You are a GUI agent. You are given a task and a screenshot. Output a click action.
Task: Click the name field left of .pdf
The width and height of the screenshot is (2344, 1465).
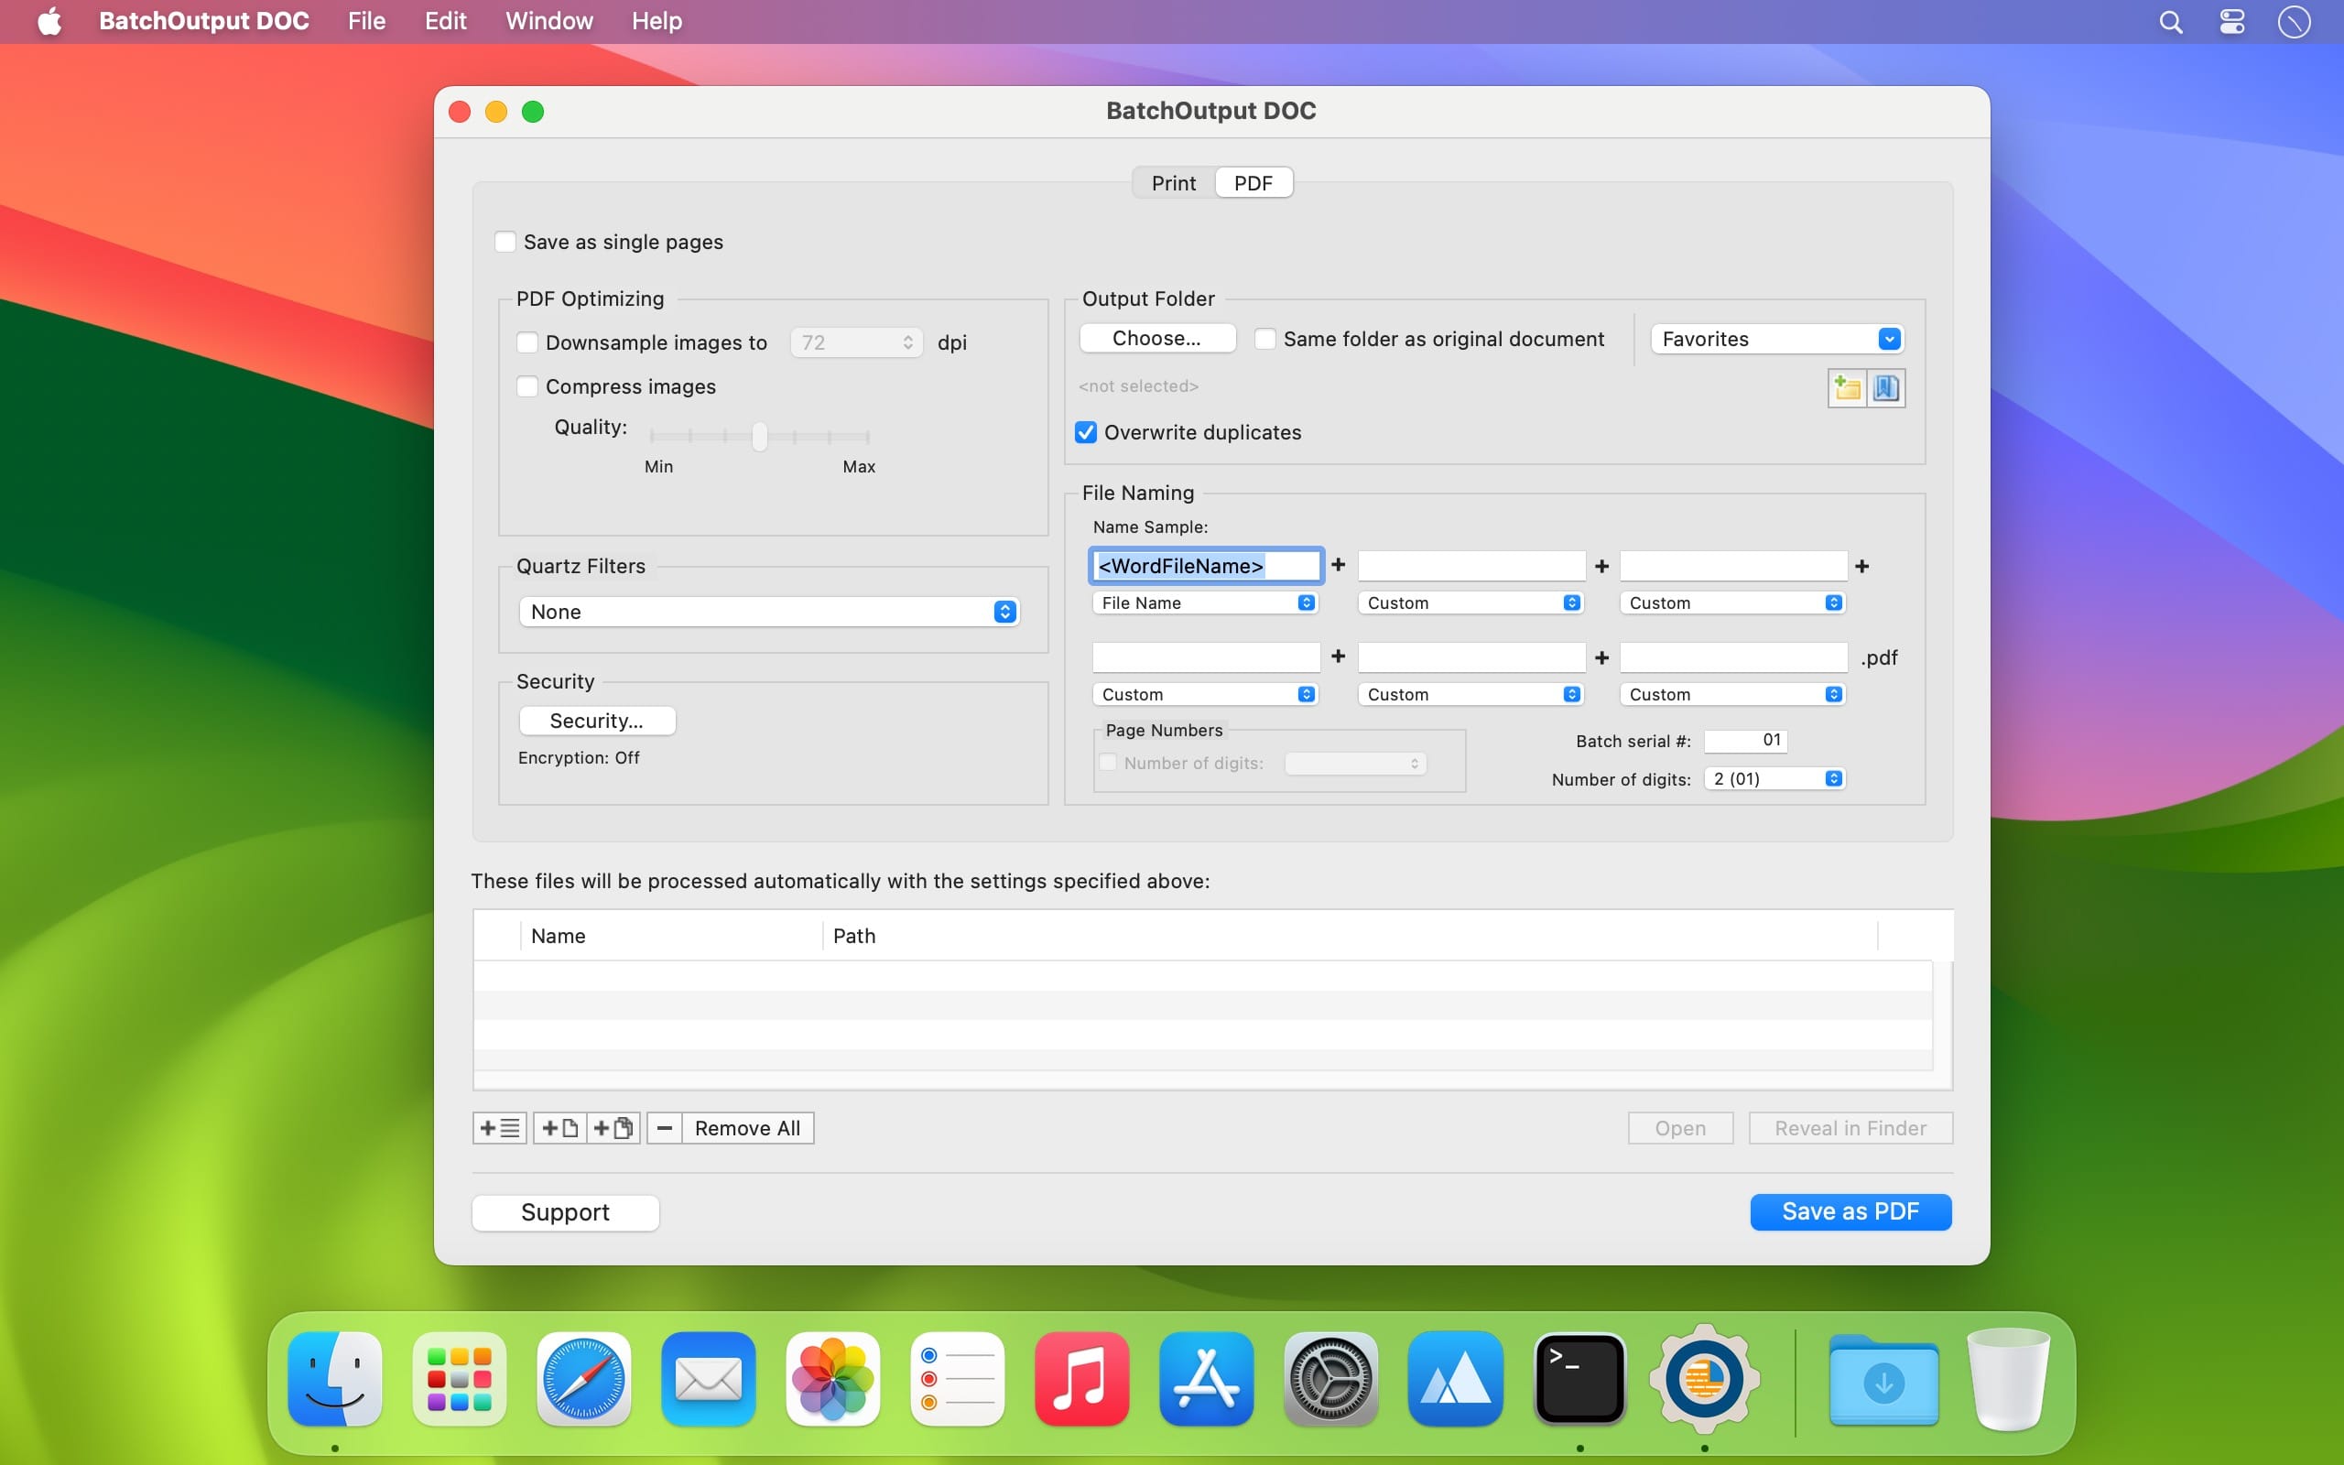tap(1734, 657)
